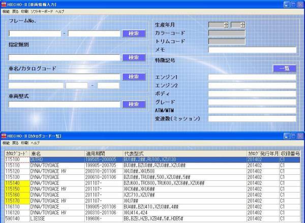Screen dimensions: 305x223
Task: Focus the 指定類別 input field
Action: pos(65,57)
